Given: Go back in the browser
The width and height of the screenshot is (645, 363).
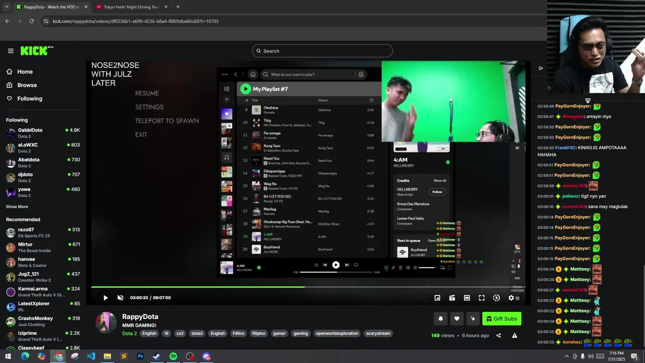Looking at the screenshot, I should coord(7,21).
